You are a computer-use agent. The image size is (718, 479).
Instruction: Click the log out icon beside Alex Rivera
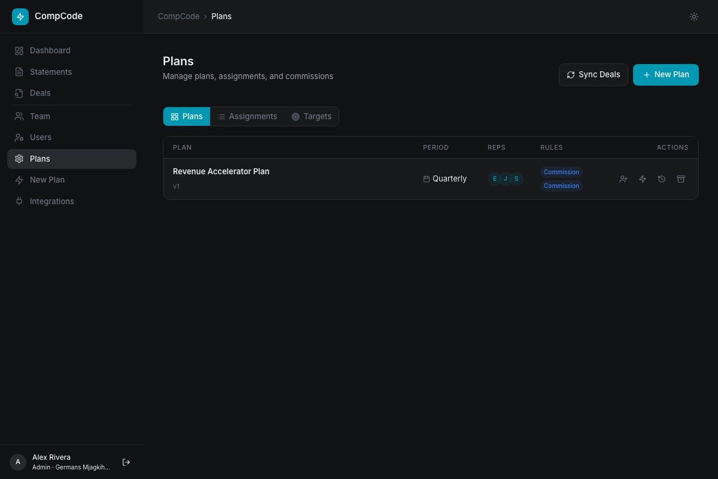click(126, 462)
